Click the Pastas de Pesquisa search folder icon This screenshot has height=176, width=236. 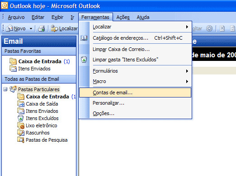(x=21, y=140)
